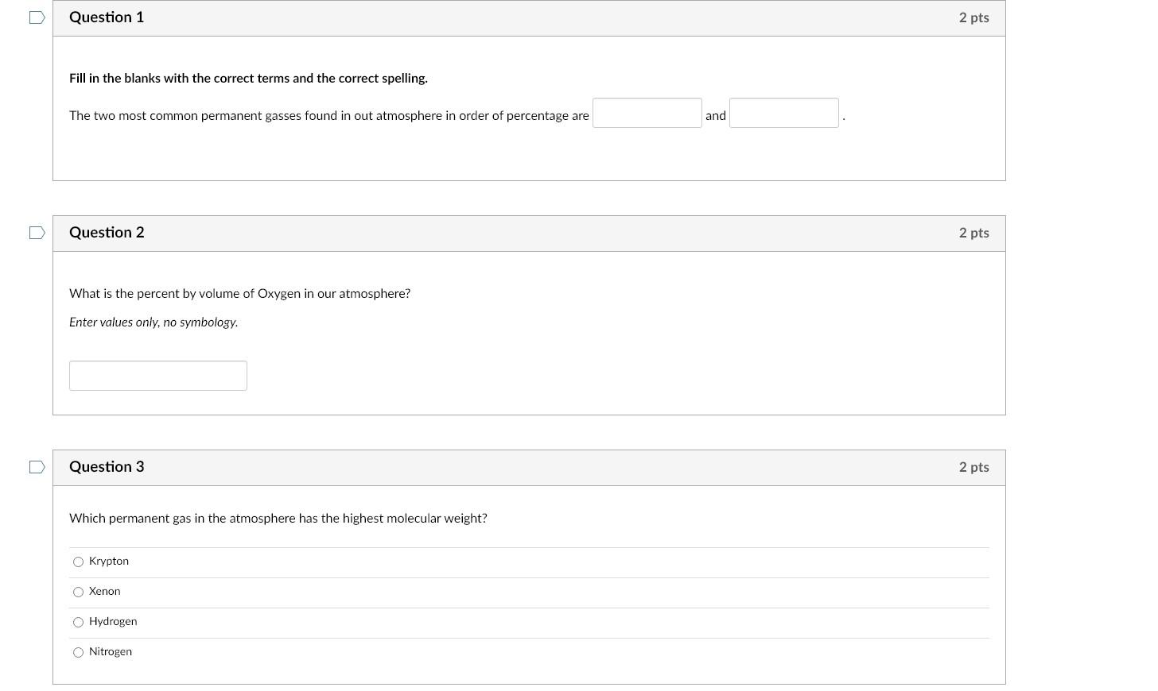Click the "2 pts" label of Question 2
This screenshot has width=1158, height=691.
point(973,233)
